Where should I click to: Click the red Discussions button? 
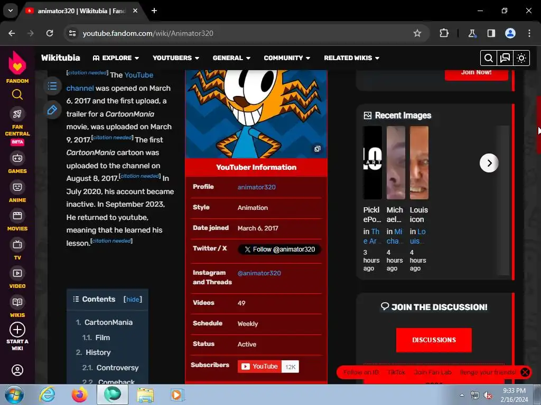[x=434, y=340]
